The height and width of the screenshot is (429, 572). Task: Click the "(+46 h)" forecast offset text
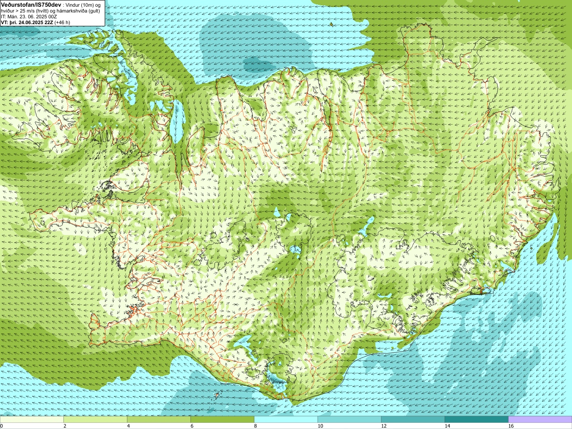tap(62, 22)
